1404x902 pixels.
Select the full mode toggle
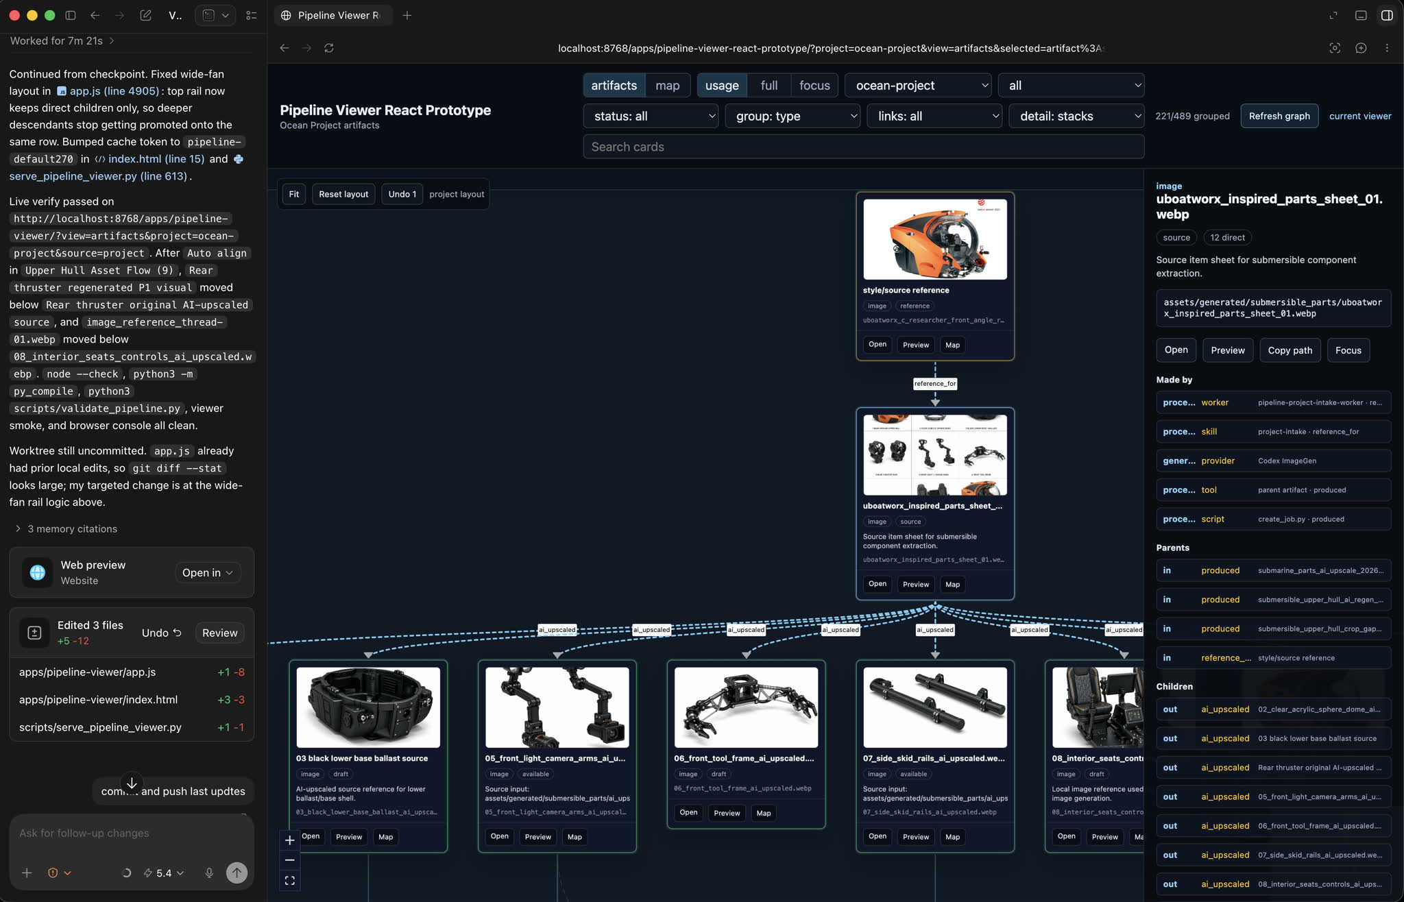pyautogui.click(x=769, y=85)
